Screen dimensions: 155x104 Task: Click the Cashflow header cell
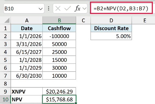(59, 28)
